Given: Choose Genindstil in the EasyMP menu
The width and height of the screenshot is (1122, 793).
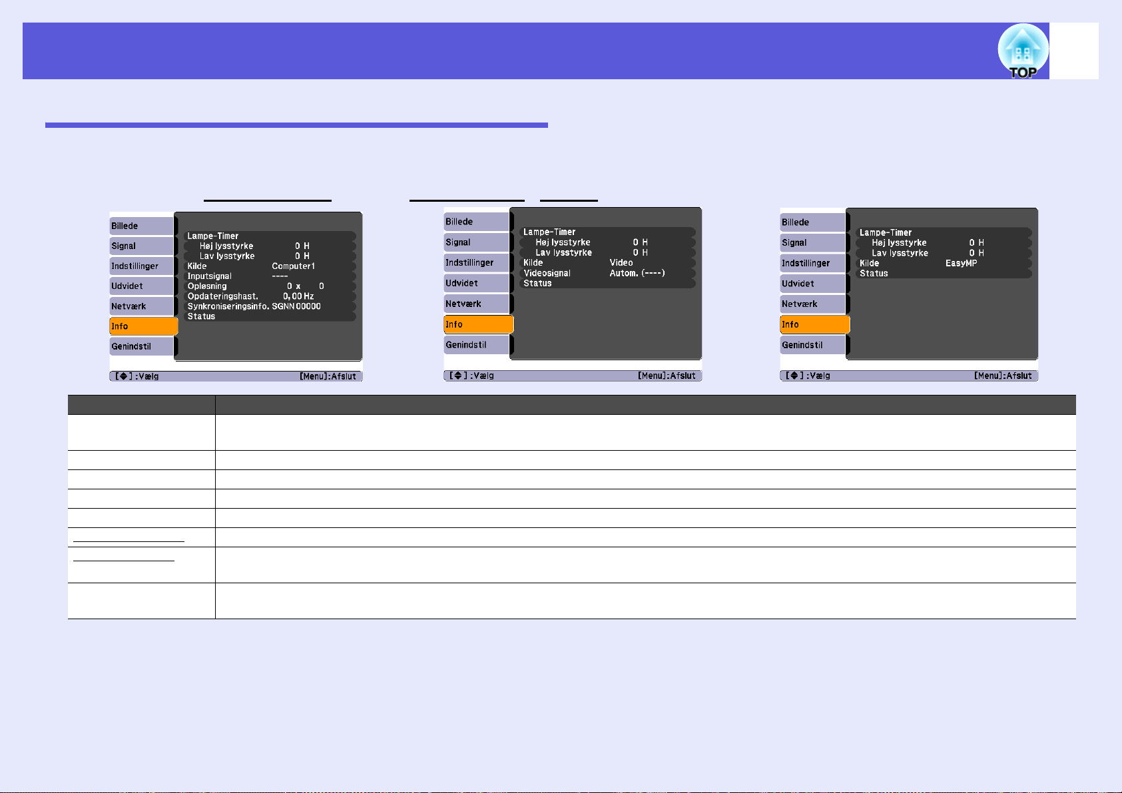Looking at the screenshot, I should click(x=813, y=345).
